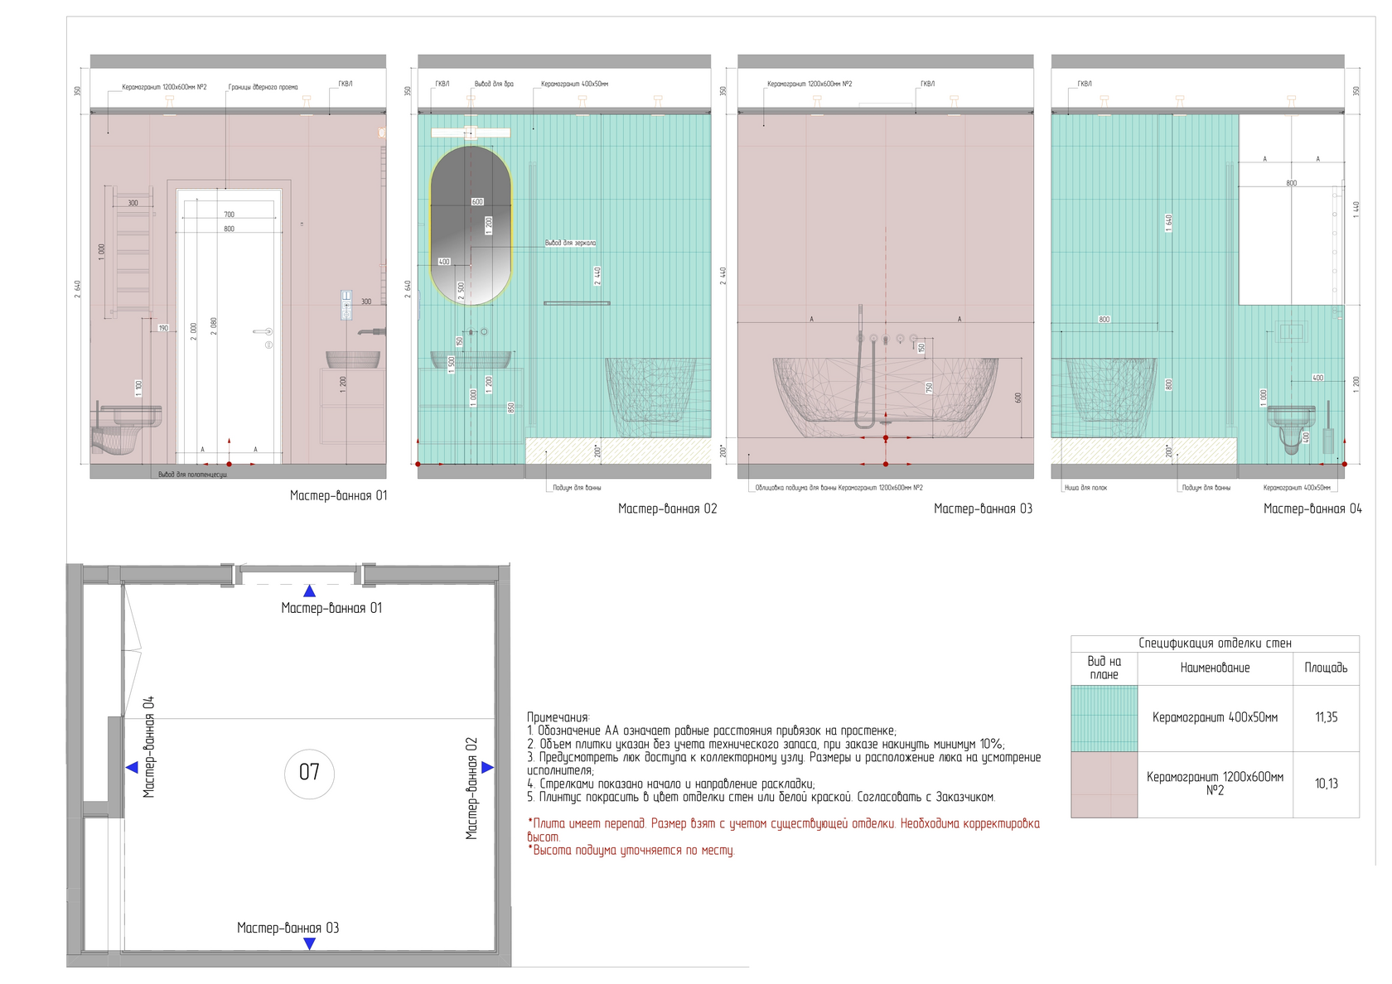This screenshot has height=984, width=1392.
Task: Click the Мастер-ванная 04 title under its elevation
Action: pyautogui.click(x=1312, y=509)
